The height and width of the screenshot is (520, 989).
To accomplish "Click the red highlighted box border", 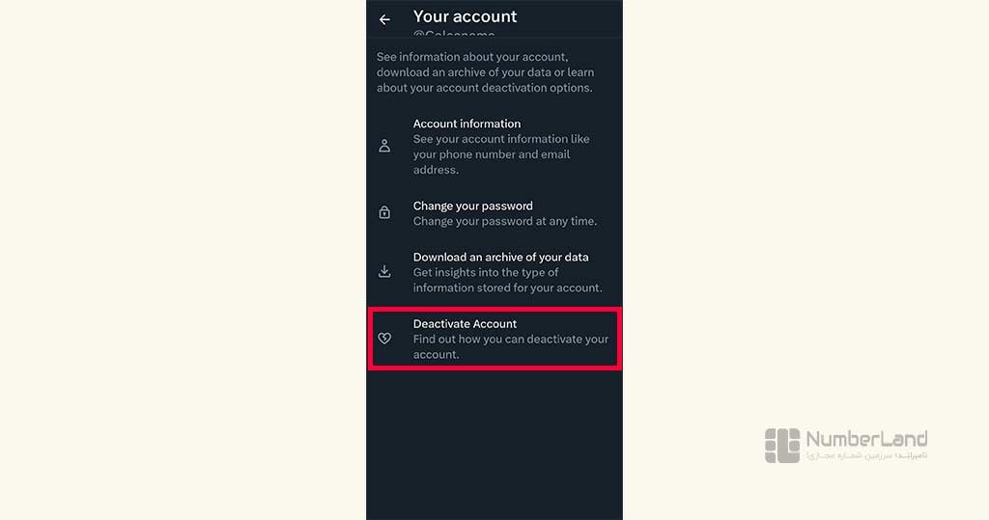I will 494,310.
